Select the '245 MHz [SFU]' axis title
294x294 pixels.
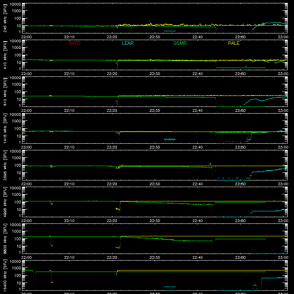click(5, 18)
